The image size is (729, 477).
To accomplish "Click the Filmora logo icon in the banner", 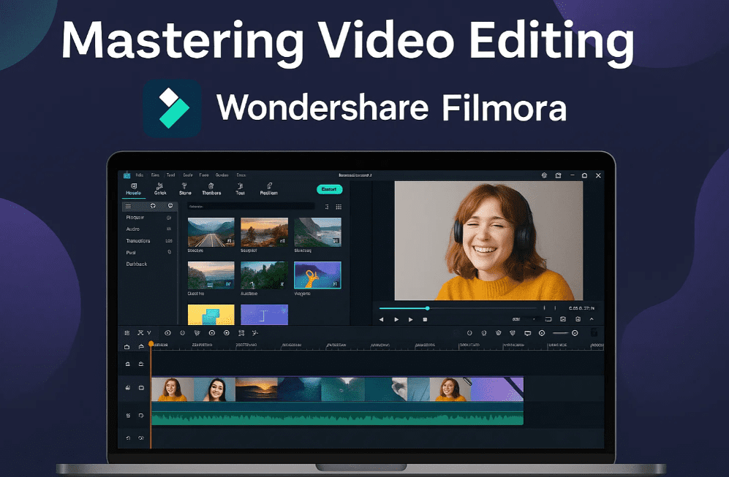I will point(172,108).
